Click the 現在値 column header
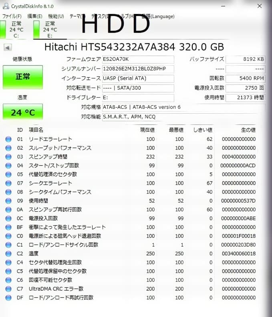Screen dimensions: 272x317 click(147, 130)
